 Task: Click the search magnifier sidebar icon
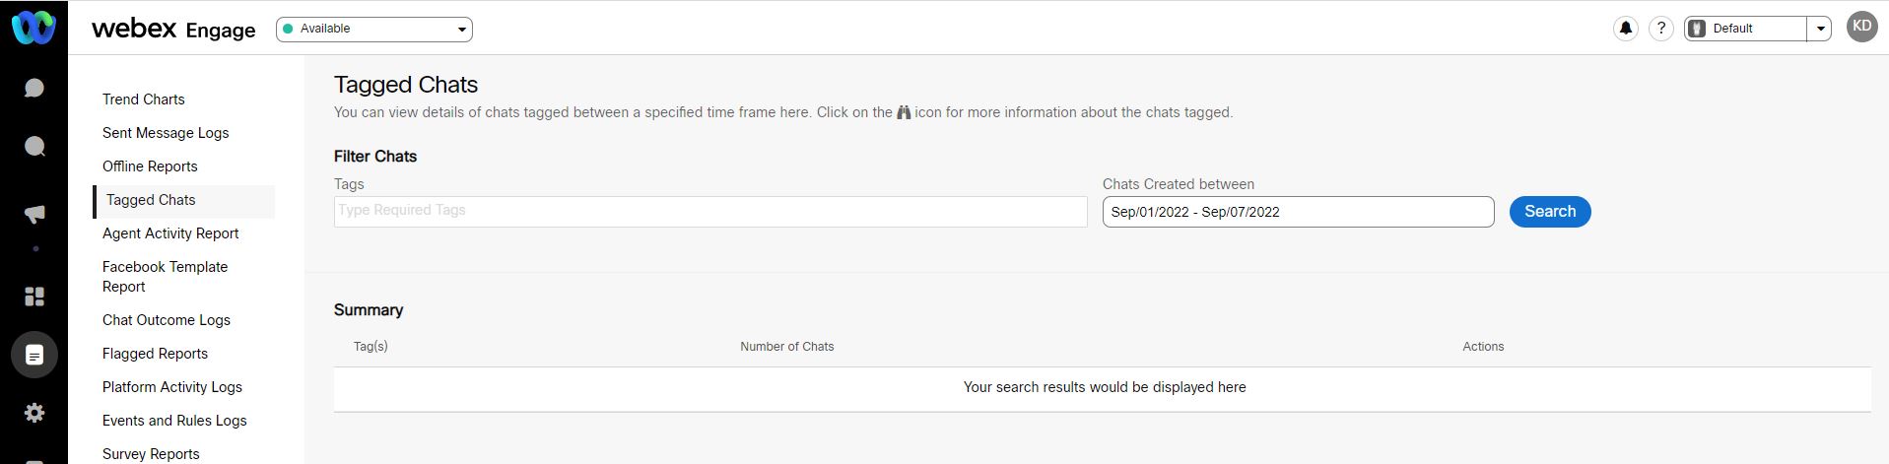coord(34,146)
